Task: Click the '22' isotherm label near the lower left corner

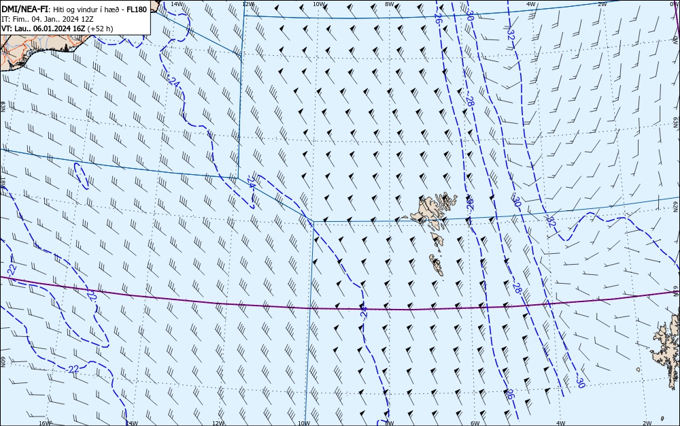Action: [x=73, y=369]
